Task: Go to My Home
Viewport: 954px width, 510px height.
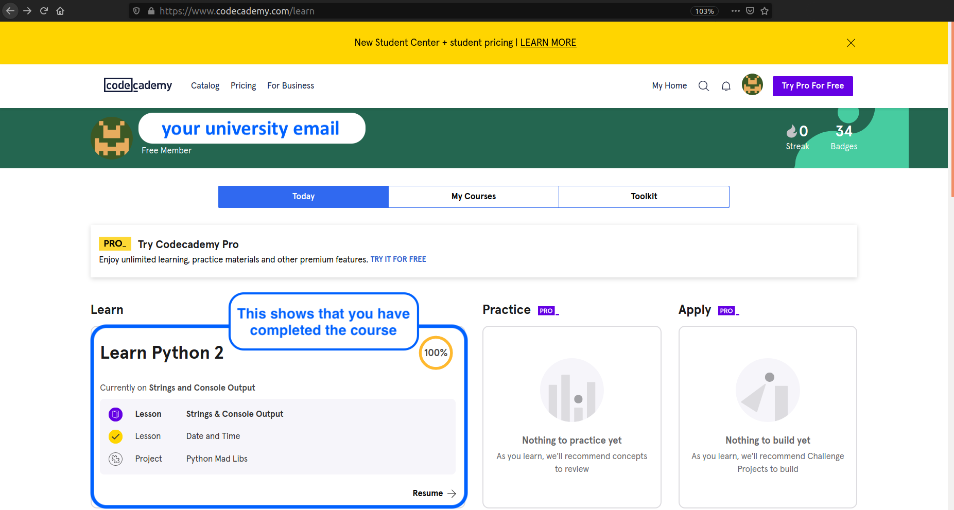Action: point(669,85)
